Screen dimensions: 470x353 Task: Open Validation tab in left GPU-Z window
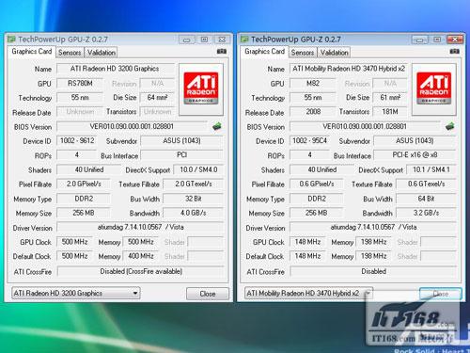102,53
